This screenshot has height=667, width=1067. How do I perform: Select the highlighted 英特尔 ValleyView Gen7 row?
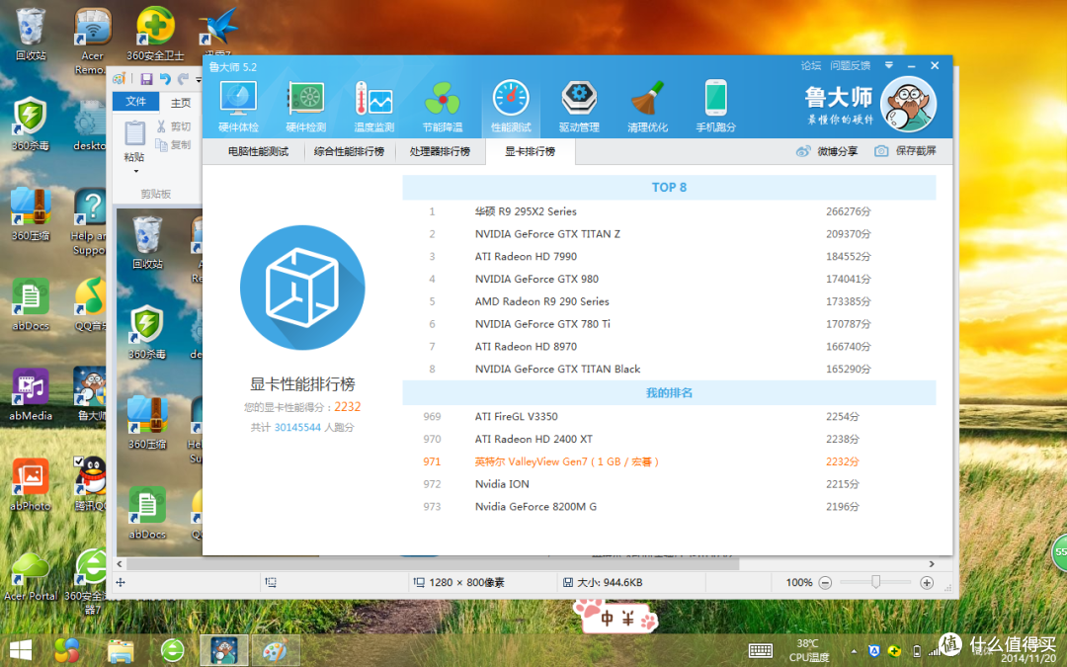[669, 461]
